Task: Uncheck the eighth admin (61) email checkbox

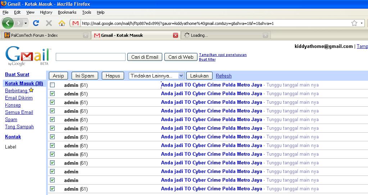Action: (52, 145)
